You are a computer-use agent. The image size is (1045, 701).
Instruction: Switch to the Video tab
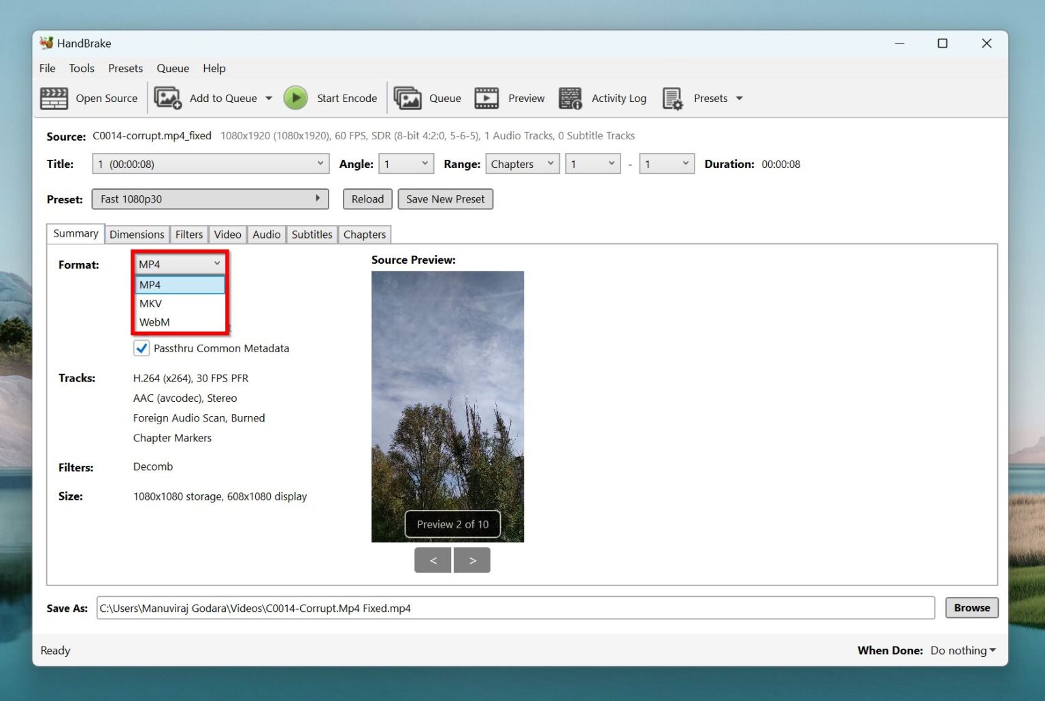tap(227, 234)
